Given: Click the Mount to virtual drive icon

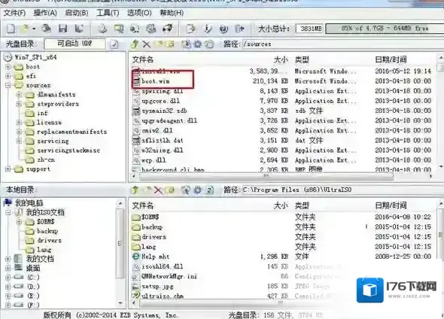Looking at the screenshot, I should pos(151,29).
